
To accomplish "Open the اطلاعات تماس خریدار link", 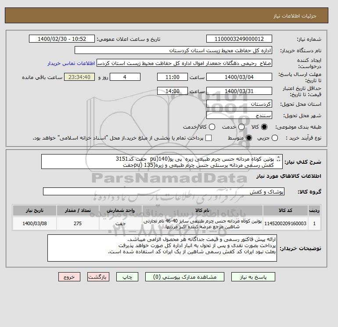I will pos(71,63).
